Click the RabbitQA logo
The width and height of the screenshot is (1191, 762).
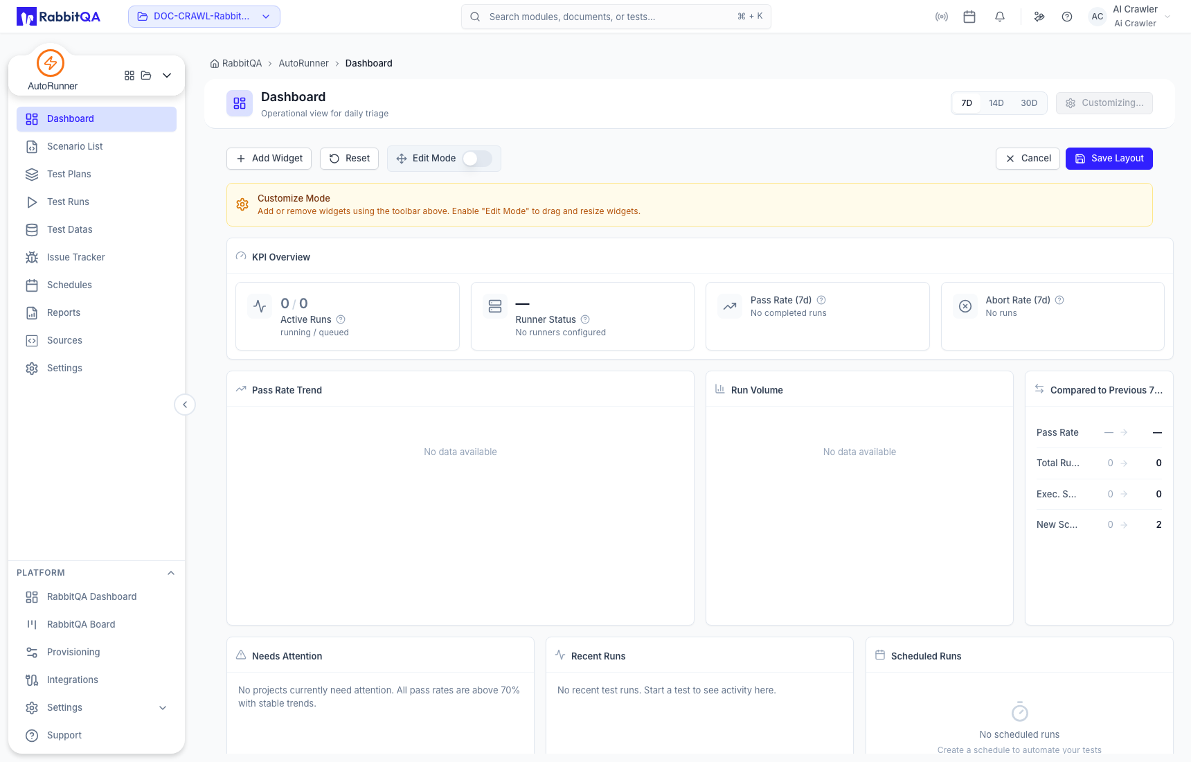(59, 17)
